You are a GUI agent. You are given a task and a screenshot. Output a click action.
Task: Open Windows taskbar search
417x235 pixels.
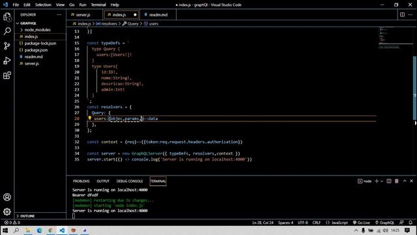click(x=16, y=230)
